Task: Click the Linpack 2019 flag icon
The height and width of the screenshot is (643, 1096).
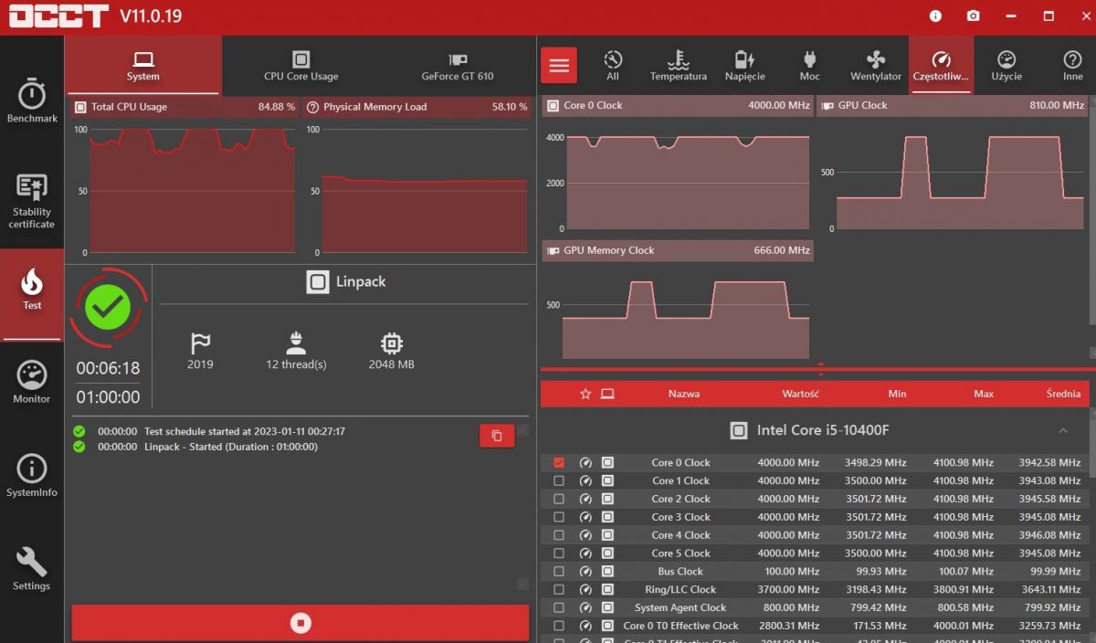Action: click(200, 343)
